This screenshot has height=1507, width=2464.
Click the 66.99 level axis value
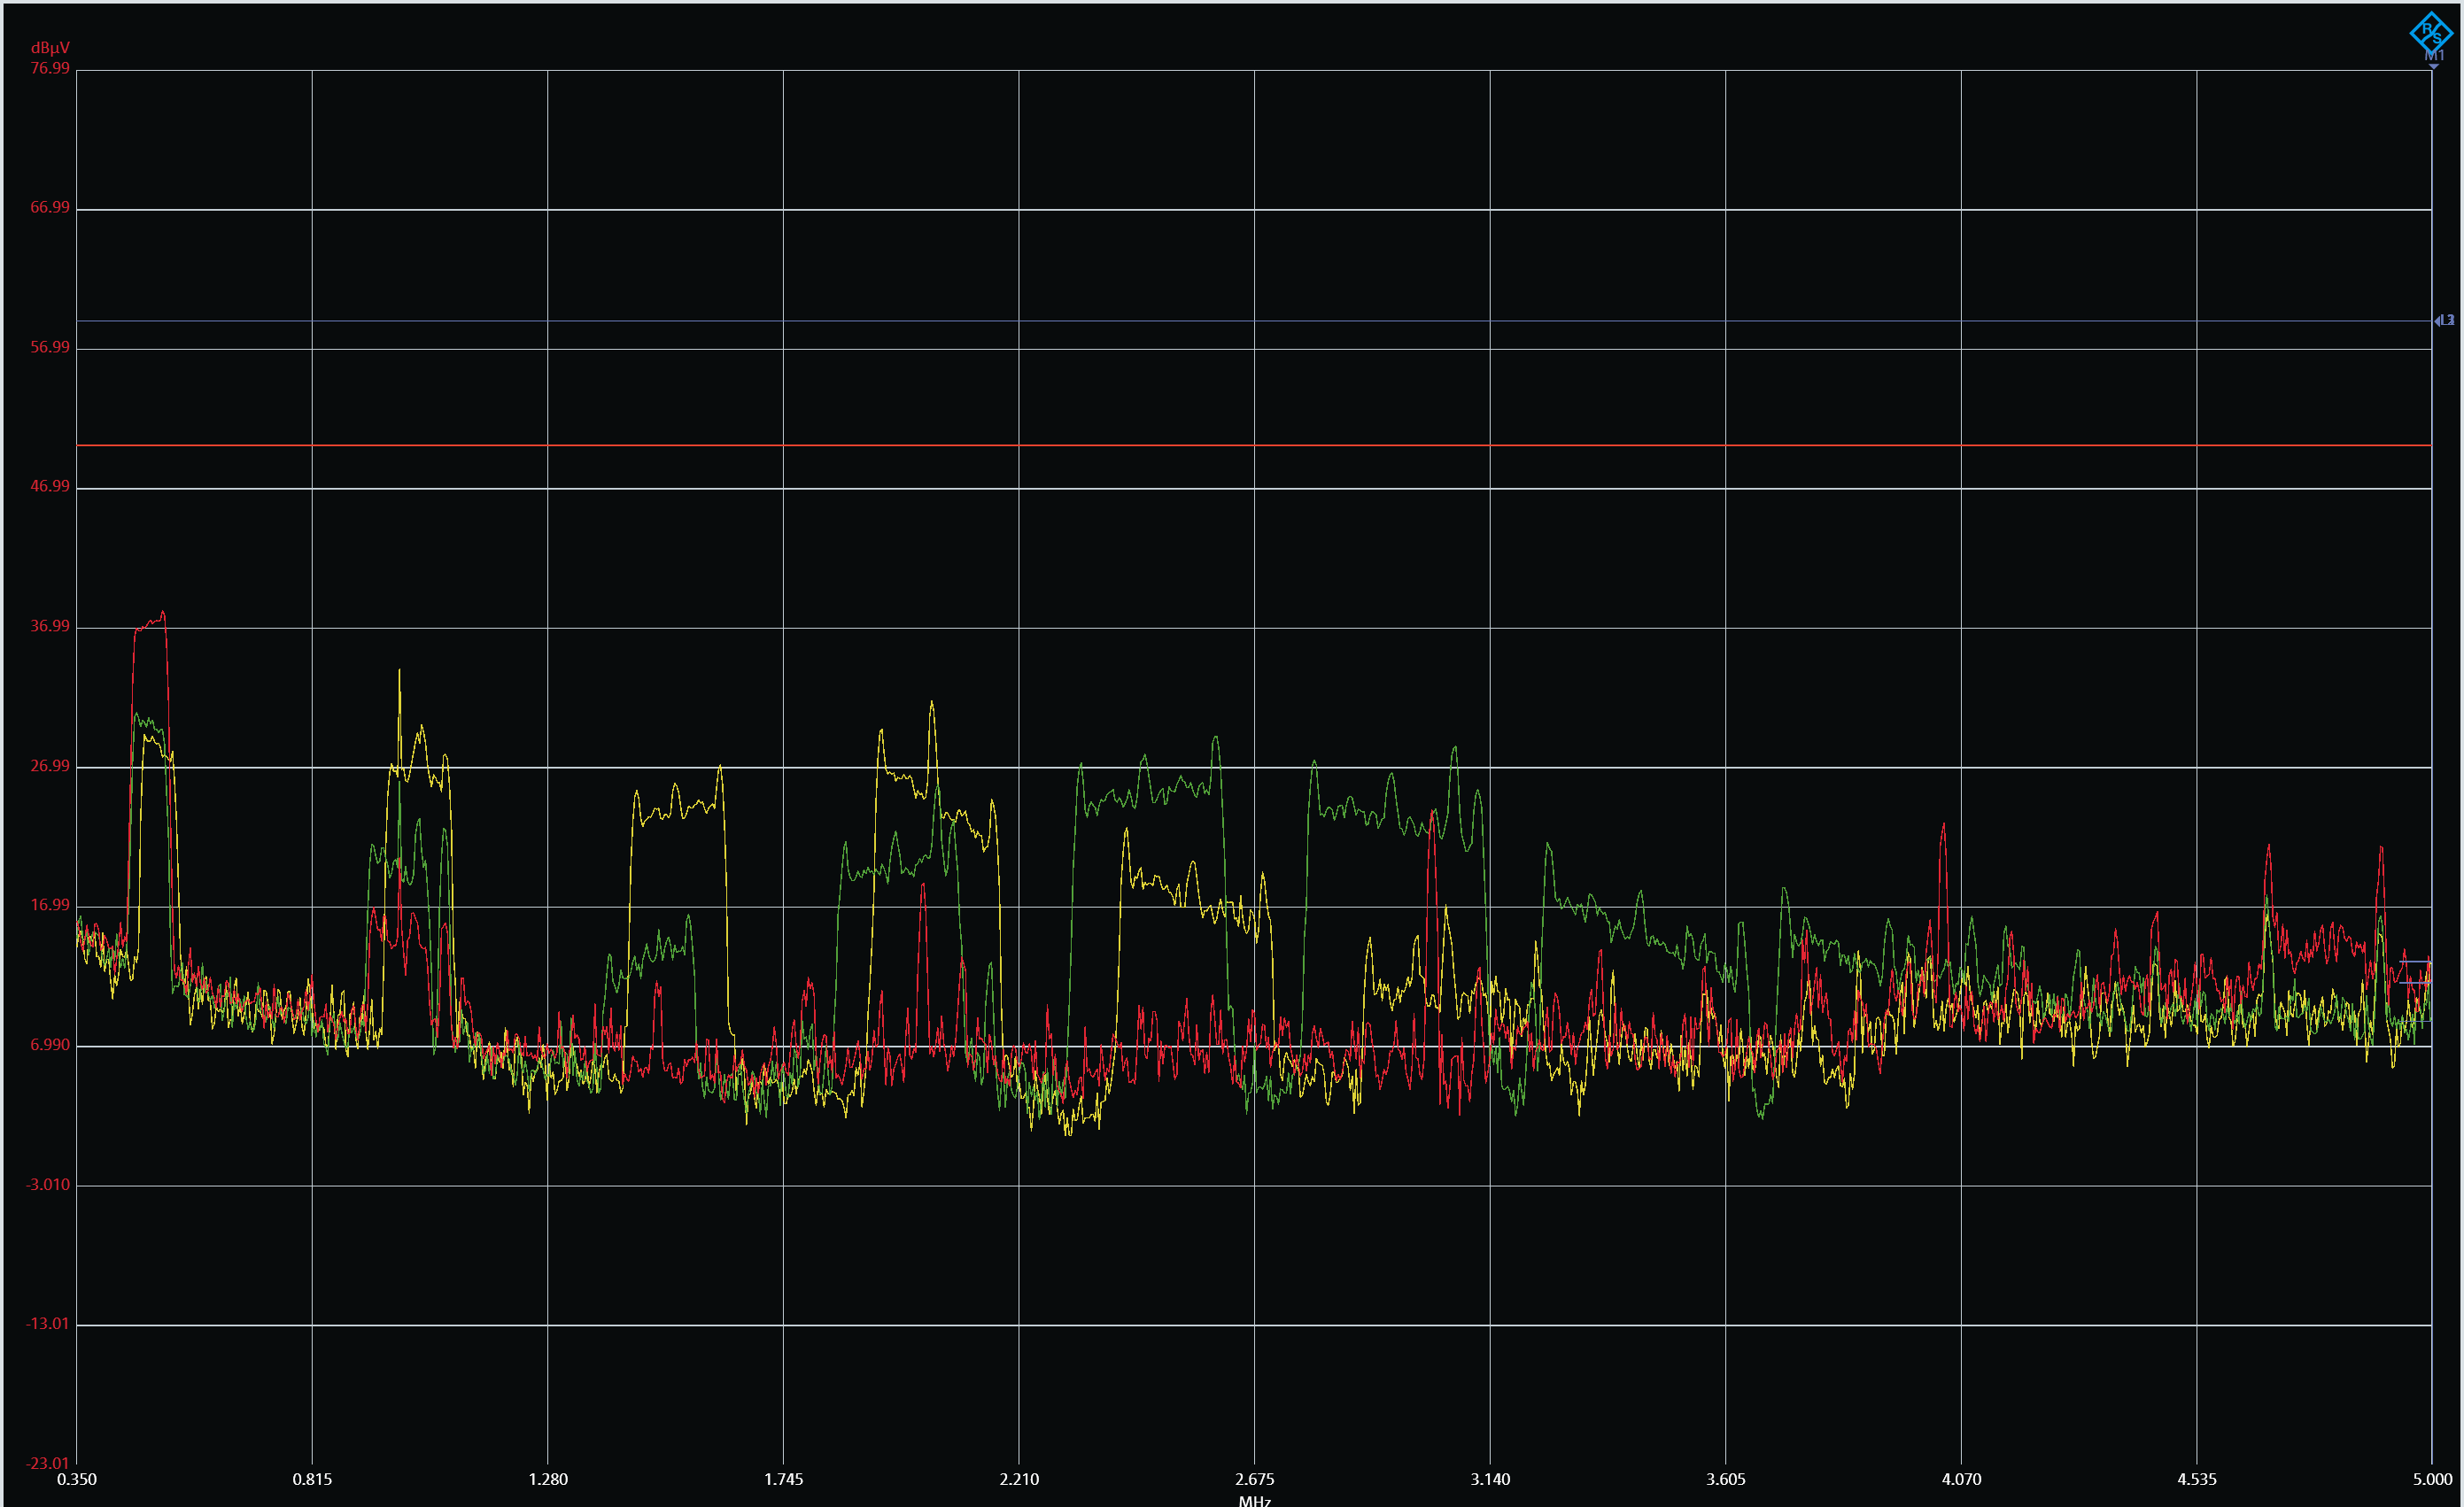(50, 207)
